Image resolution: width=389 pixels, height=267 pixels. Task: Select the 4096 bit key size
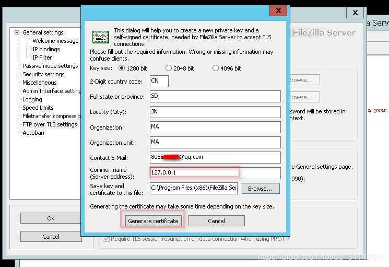point(216,68)
